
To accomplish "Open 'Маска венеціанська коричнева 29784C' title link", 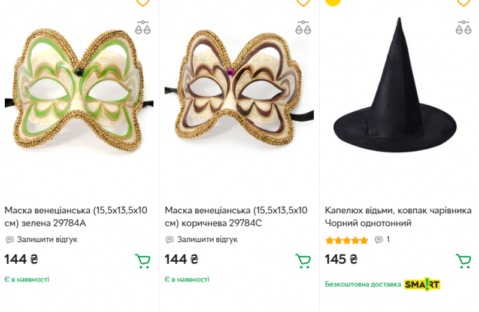I will (236, 216).
